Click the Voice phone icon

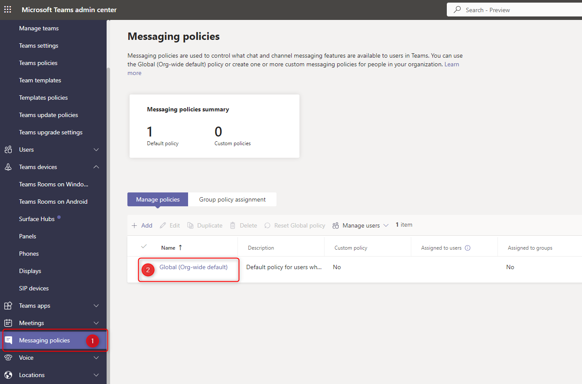click(x=8, y=358)
